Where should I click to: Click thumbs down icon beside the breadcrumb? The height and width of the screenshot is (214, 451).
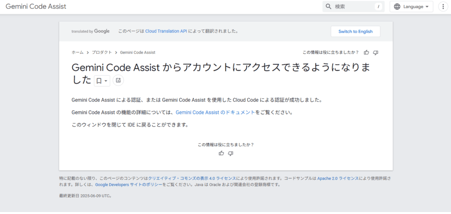(x=375, y=52)
